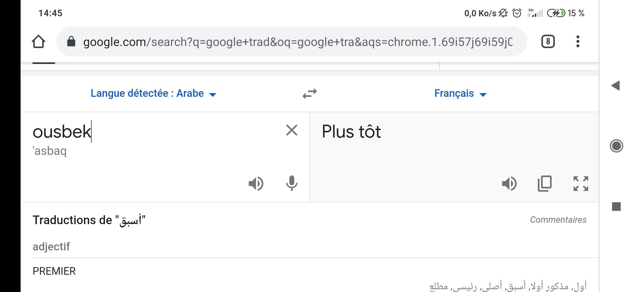Viewport: 634px width, 292px height.
Task: Open the Commentaires feedback link
Action: [558, 220]
